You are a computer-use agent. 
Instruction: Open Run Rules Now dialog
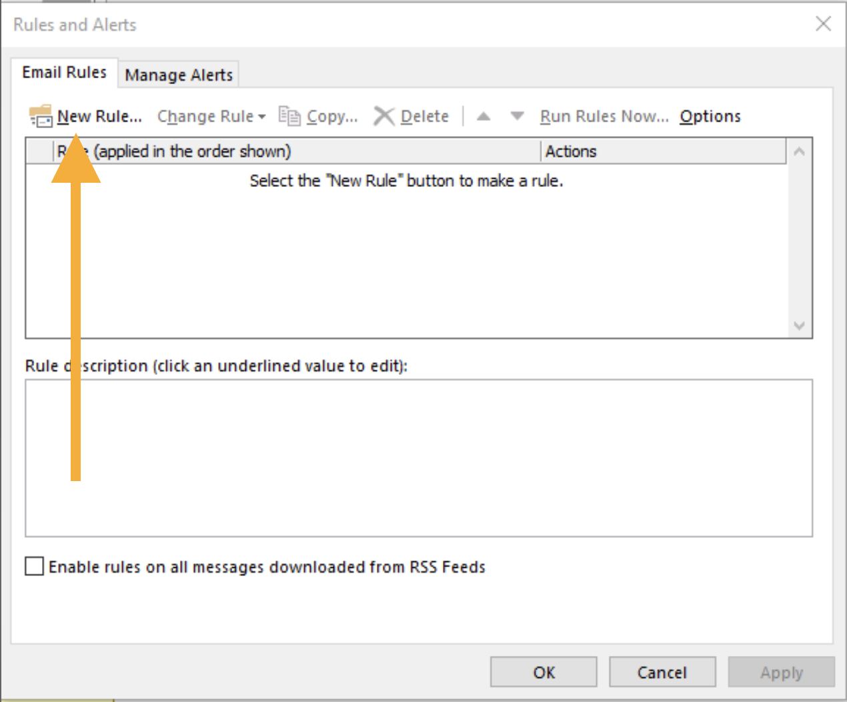click(x=602, y=115)
